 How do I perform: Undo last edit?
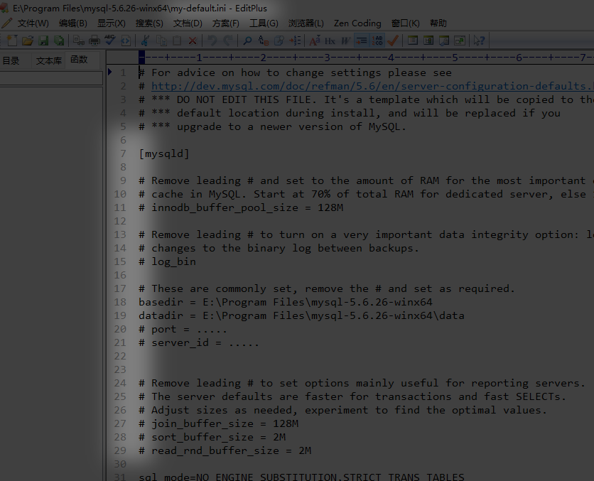(212, 40)
